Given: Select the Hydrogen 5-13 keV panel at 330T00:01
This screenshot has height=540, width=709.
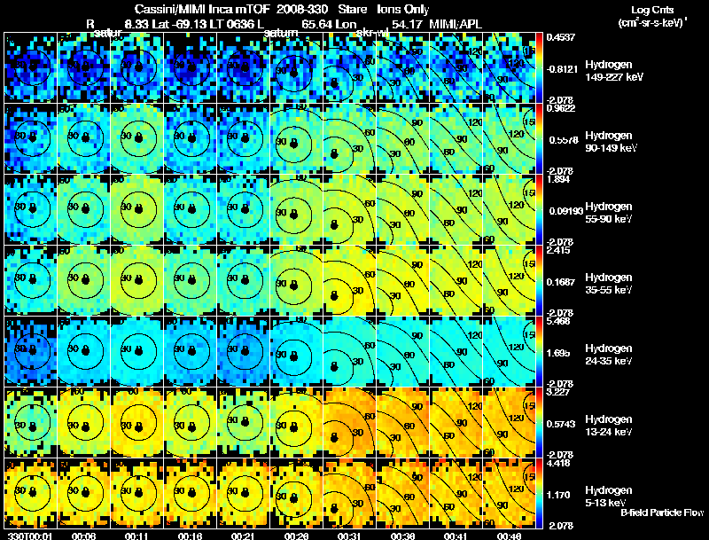Looking at the screenshot, I should pyautogui.click(x=31, y=494).
